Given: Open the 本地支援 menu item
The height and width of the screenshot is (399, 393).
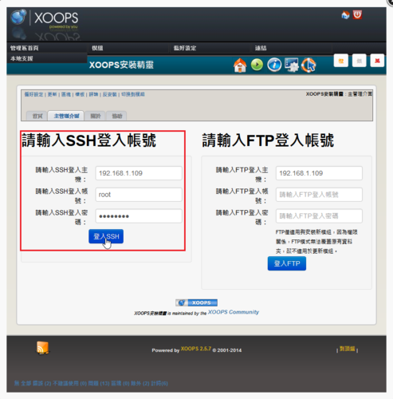Looking at the screenshot, I should click(x=22, y=58).
